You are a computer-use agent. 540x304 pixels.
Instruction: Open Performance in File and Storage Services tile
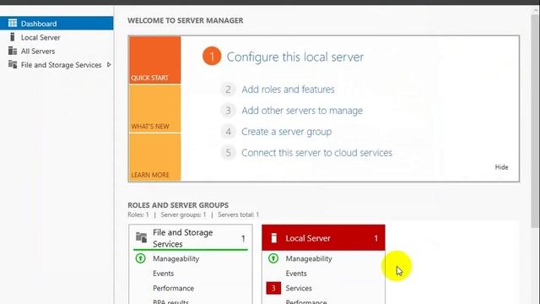[x=173, y=288]
